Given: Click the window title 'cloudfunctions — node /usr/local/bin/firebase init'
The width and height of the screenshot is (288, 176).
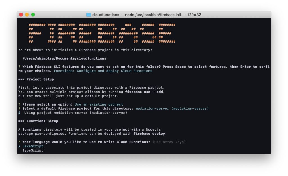Looking at the screenshot, I should click(146, 15).
